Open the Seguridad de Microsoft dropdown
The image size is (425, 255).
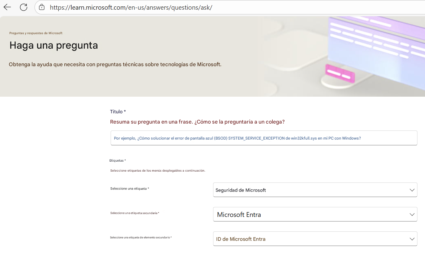pyautogui.click(x=315, y=190)
